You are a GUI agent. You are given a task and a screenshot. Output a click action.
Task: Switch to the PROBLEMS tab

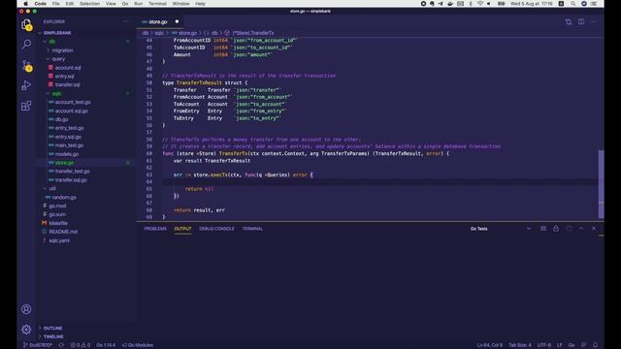(155, 229)
